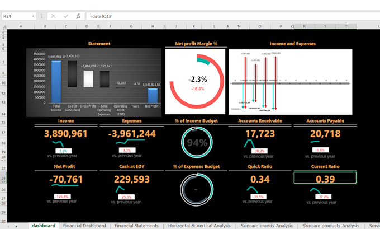Switch to the dashboard sheet tab
Image resolution: width=380 pixels, height=229 pixels.
pyautogui.click(x=44, y=226)
